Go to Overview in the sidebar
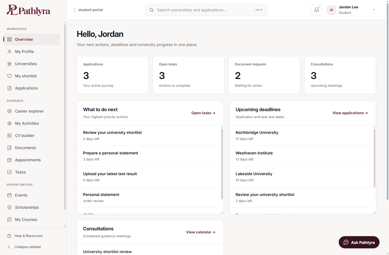 click(32, 39)
